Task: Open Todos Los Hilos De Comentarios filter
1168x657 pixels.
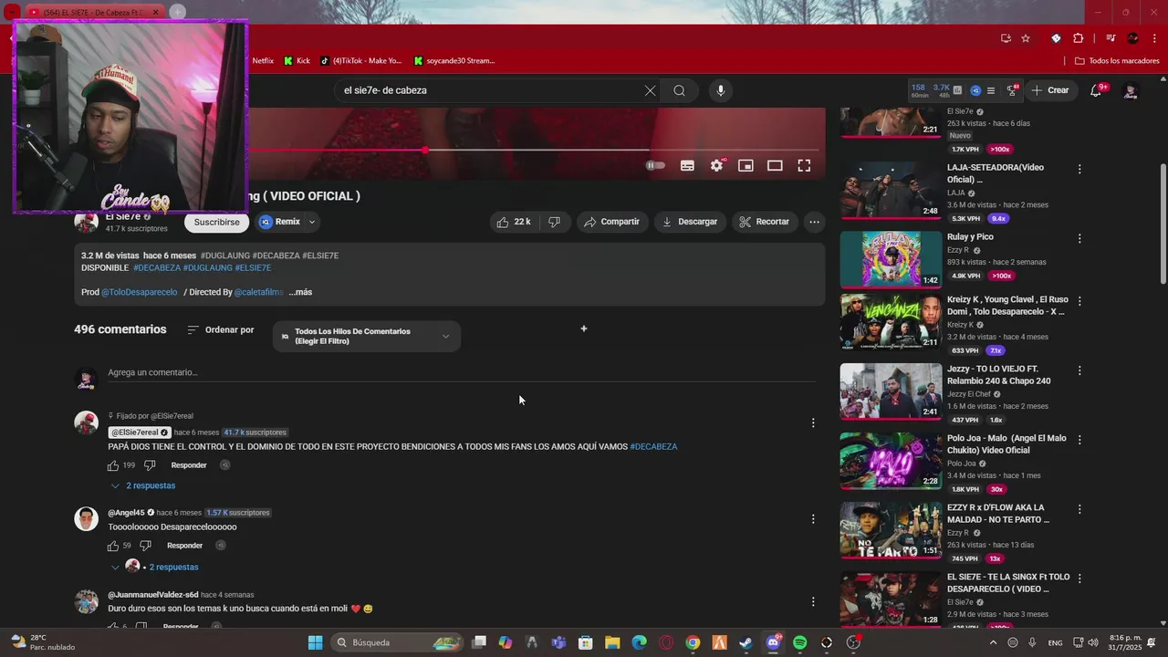Action: click(366, 337)
